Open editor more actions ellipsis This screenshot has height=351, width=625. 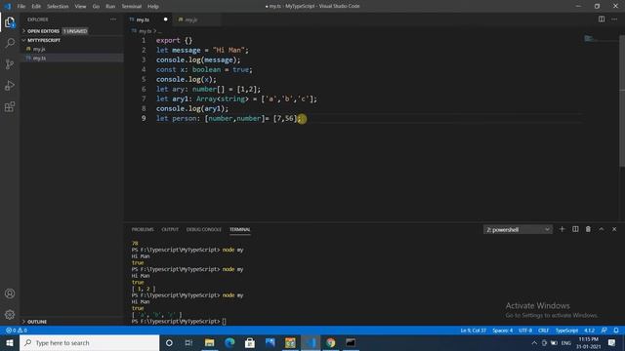click(614, 19)
